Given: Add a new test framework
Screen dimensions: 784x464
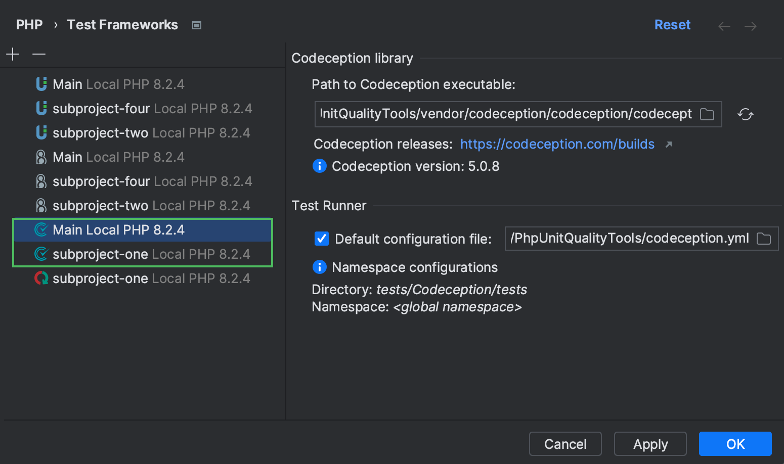Looking at the screenshot, I should pos(12,54).
